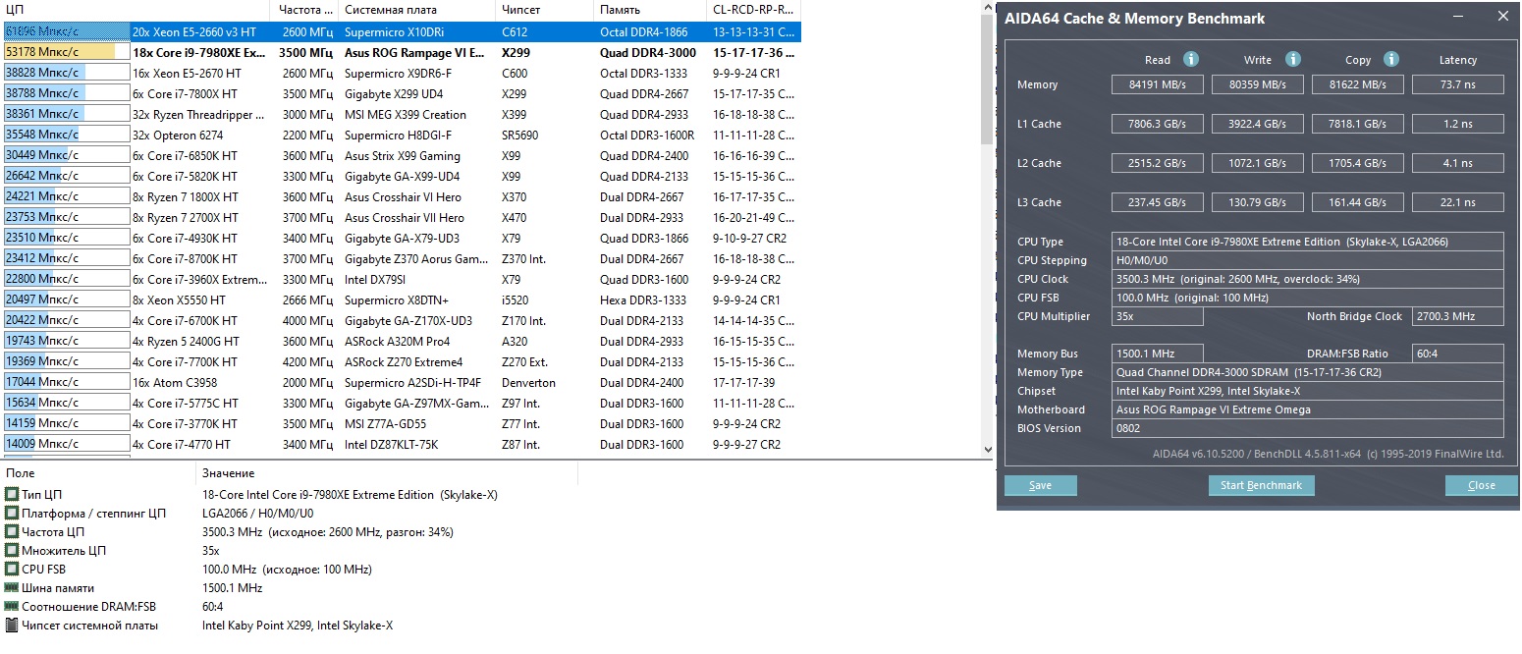The image size is (1522, 654).
Task: Select the 61896 Мпкс/с score bar
Action: [66, 31]
